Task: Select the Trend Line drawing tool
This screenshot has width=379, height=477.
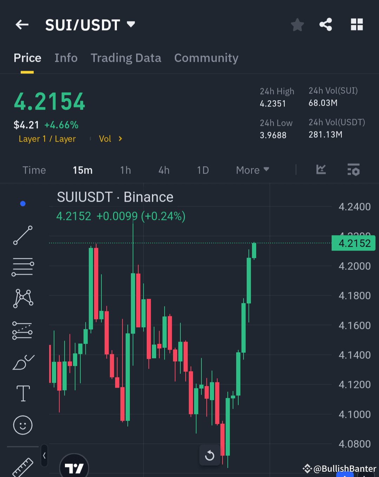Action: (22, 235)
